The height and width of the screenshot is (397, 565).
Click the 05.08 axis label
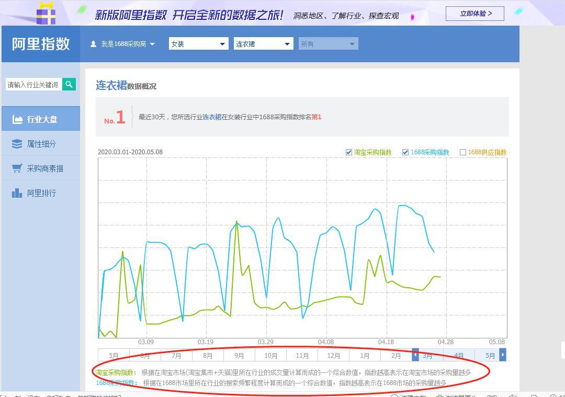[x=497, y=342]
